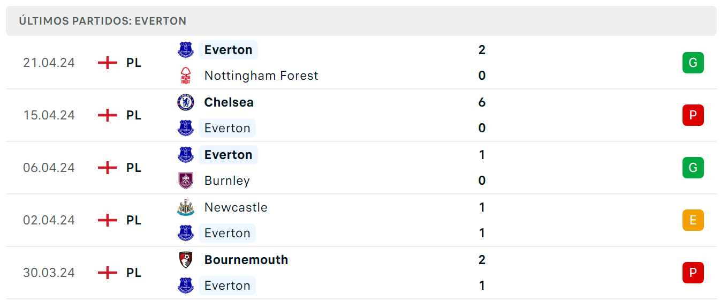The image size is (728, 308).
Task: Click the Bournemouth club crest
Action: 186,260
